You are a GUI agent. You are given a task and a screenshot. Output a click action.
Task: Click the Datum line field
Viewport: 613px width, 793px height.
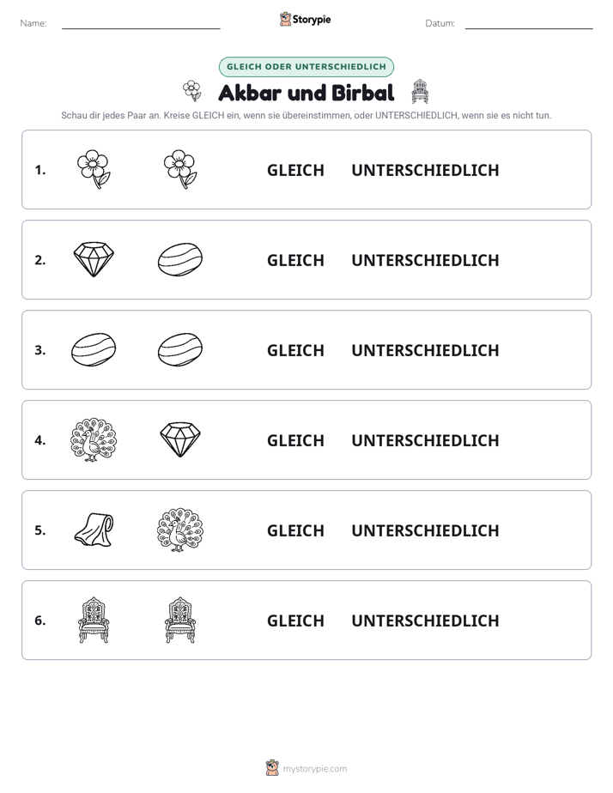(529, 23)
